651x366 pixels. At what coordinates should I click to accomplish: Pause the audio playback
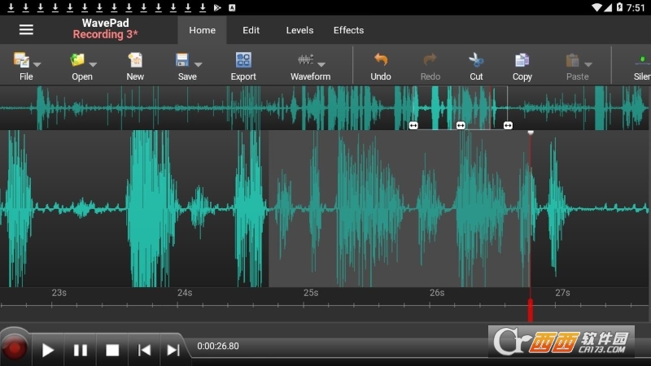(81, 351)
